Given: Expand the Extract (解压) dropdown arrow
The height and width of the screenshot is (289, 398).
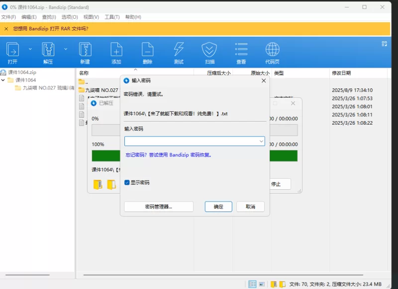Looking at the screenshot, I should [66, 49].
